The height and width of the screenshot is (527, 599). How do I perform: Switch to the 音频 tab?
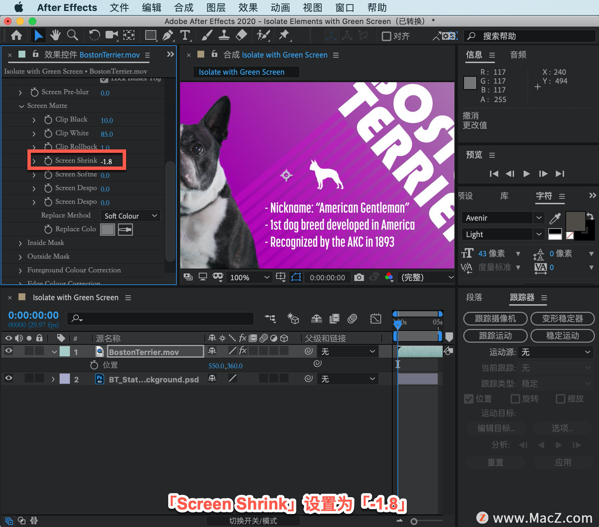click(x=518, y=55)
